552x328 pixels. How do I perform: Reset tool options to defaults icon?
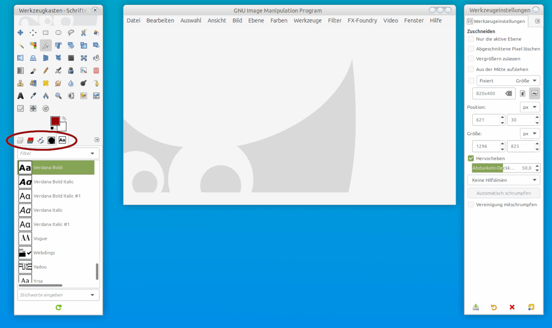531,307
